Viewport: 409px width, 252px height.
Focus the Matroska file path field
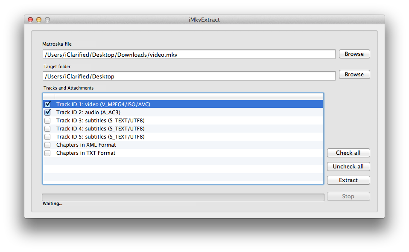click(x=189, y=55)
